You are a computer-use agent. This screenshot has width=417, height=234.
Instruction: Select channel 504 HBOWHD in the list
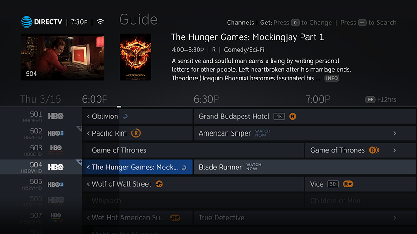pos(41,167)
